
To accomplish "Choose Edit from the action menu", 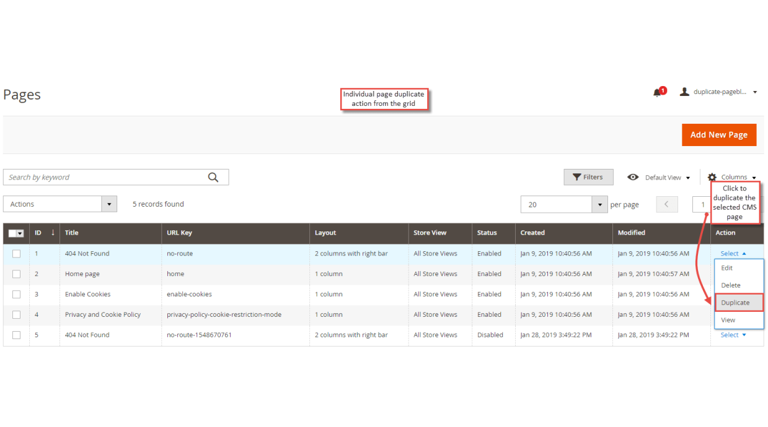I will [726, 268].
